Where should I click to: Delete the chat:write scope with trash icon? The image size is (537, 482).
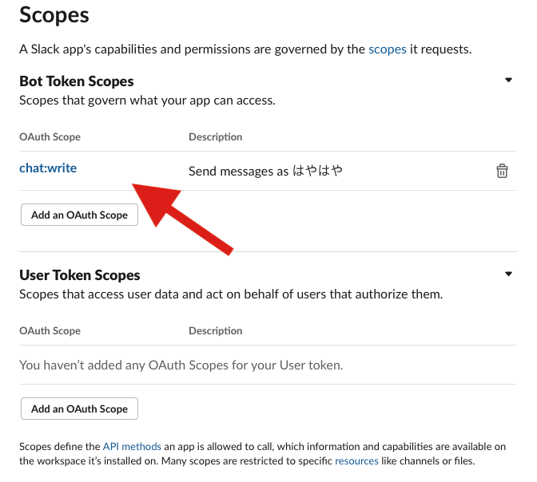click(502, 171)
